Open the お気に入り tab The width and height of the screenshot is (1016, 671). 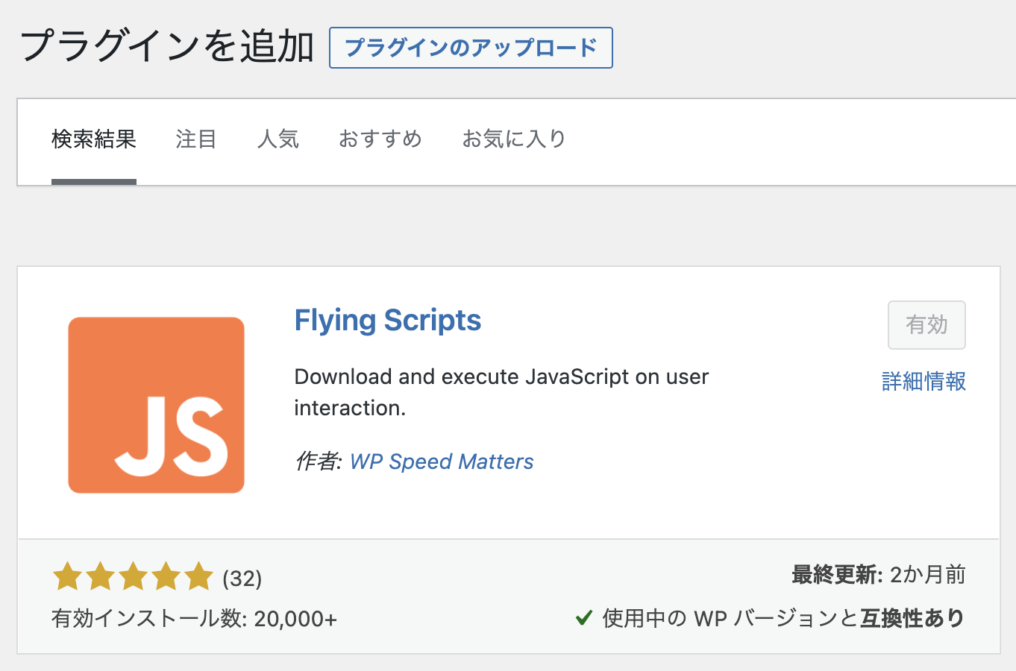(x=514, y=139)
